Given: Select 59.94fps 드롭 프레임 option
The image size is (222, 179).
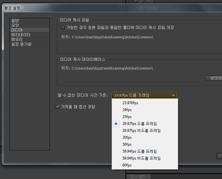Looking at the screenshot, I should pos(145,151).
